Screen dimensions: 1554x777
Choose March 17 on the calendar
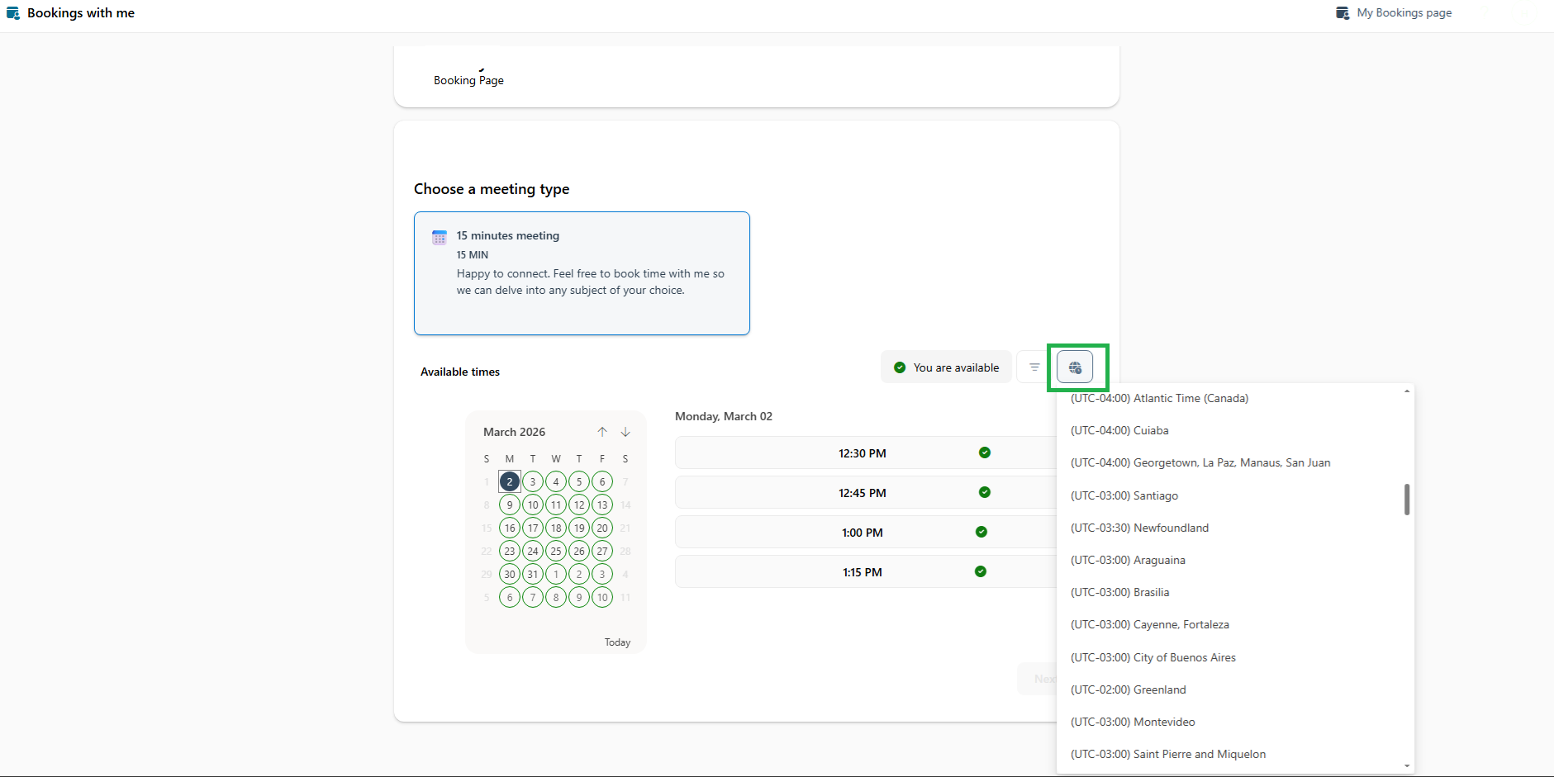(533, 528)
